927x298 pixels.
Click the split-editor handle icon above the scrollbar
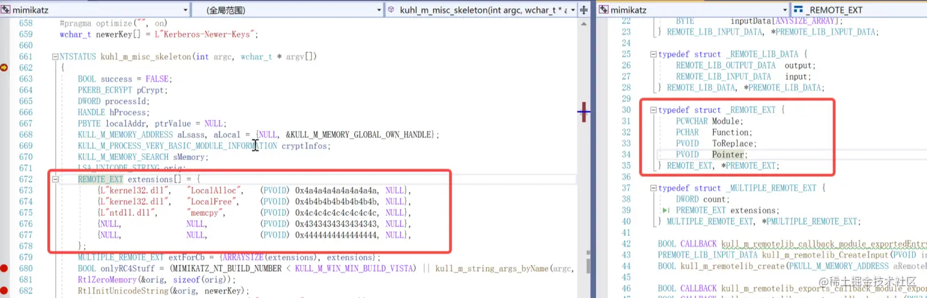584,10
